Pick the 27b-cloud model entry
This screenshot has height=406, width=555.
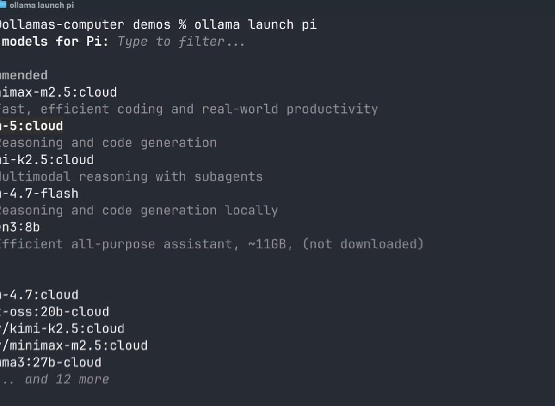(50, 363)
